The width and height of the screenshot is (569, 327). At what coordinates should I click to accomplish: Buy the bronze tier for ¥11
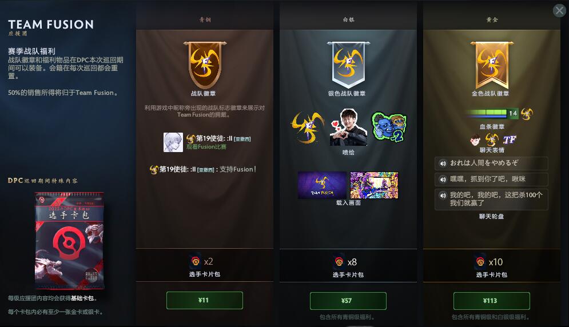pyautogui.click(x=204, y=301)
